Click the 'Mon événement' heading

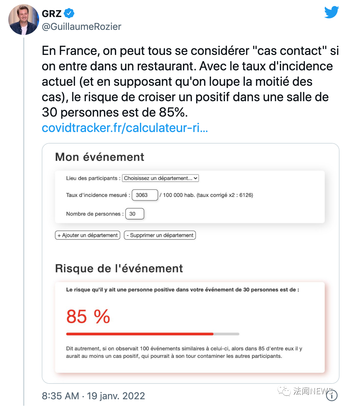(99, 157)
